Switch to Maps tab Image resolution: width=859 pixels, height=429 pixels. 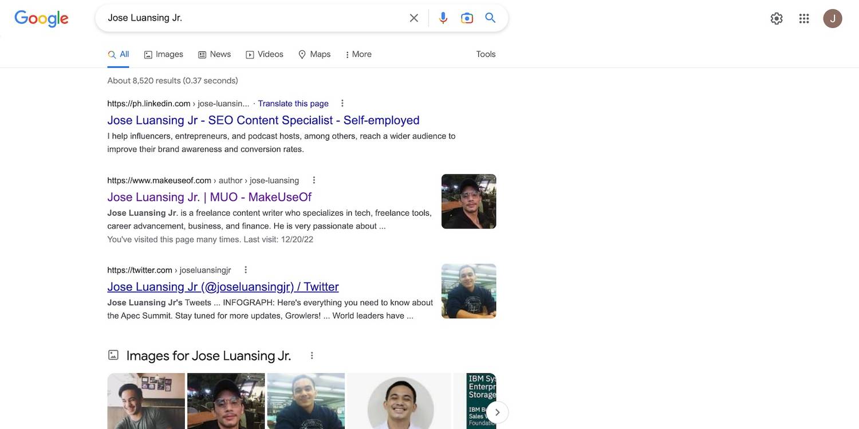tap(314, 54)
